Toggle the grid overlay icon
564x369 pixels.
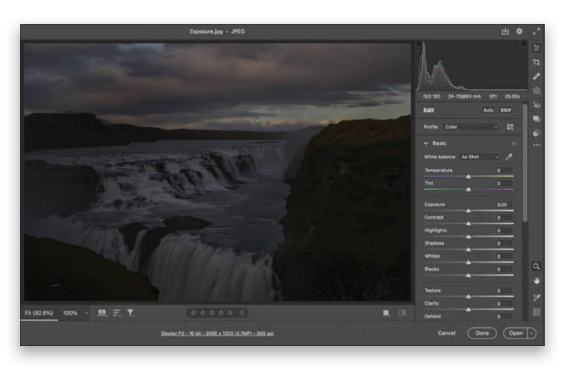[536, 312]
